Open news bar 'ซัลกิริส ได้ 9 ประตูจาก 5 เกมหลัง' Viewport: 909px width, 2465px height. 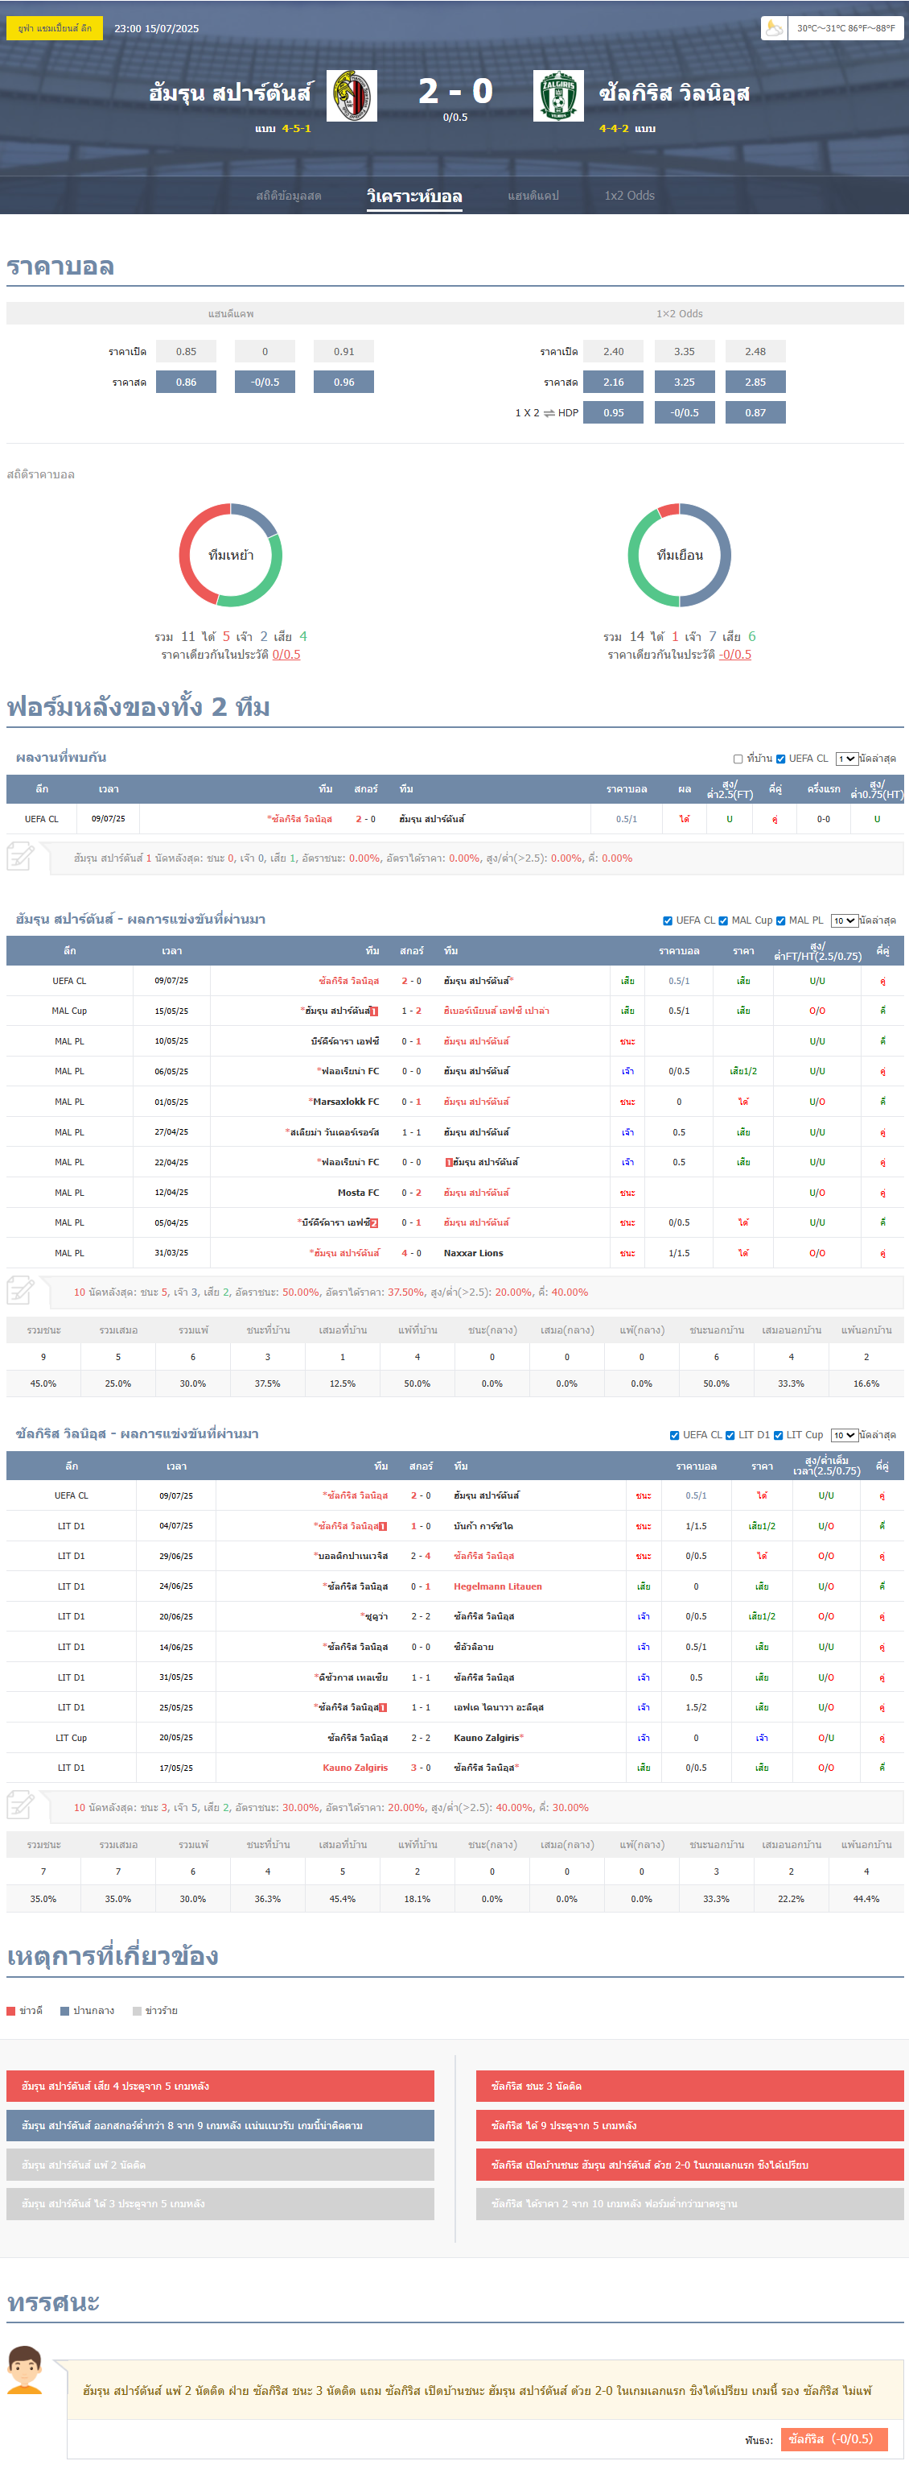click(689, 2125)
